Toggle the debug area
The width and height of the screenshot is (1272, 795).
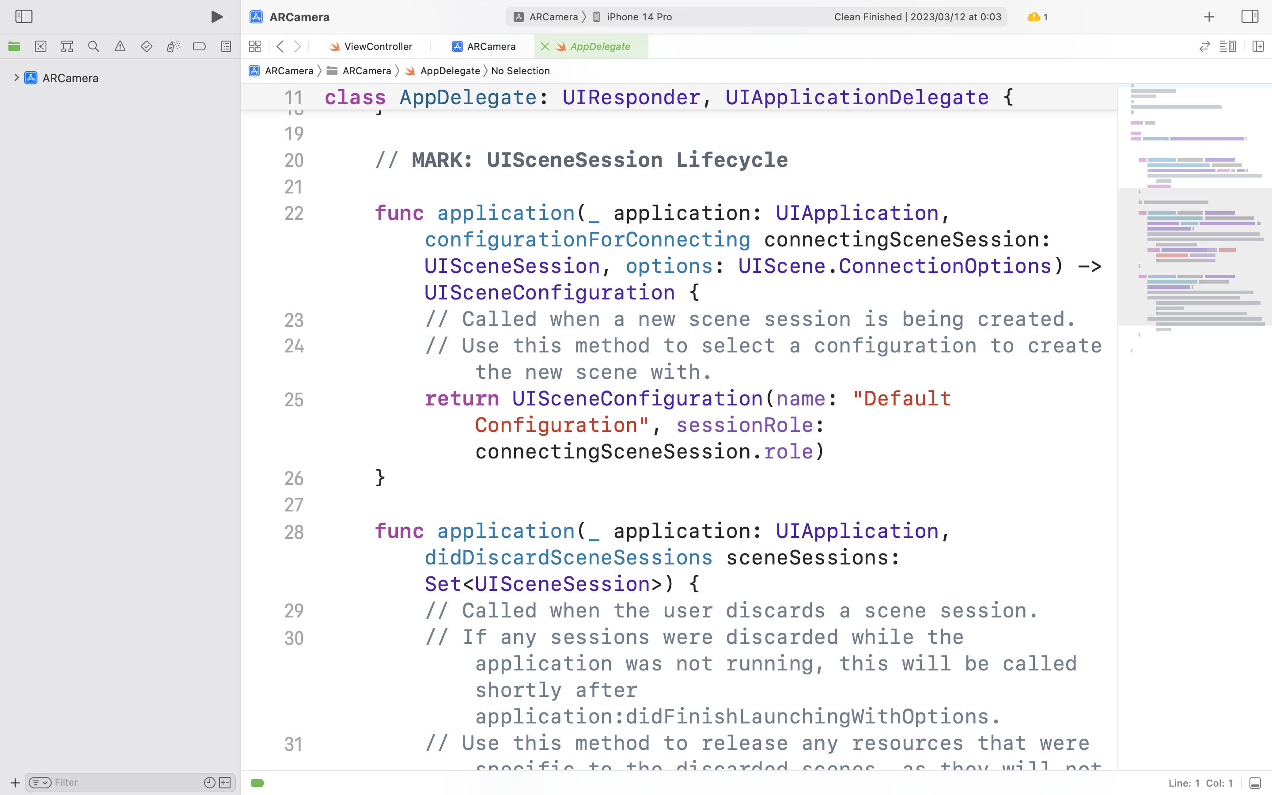point(1255,783)
